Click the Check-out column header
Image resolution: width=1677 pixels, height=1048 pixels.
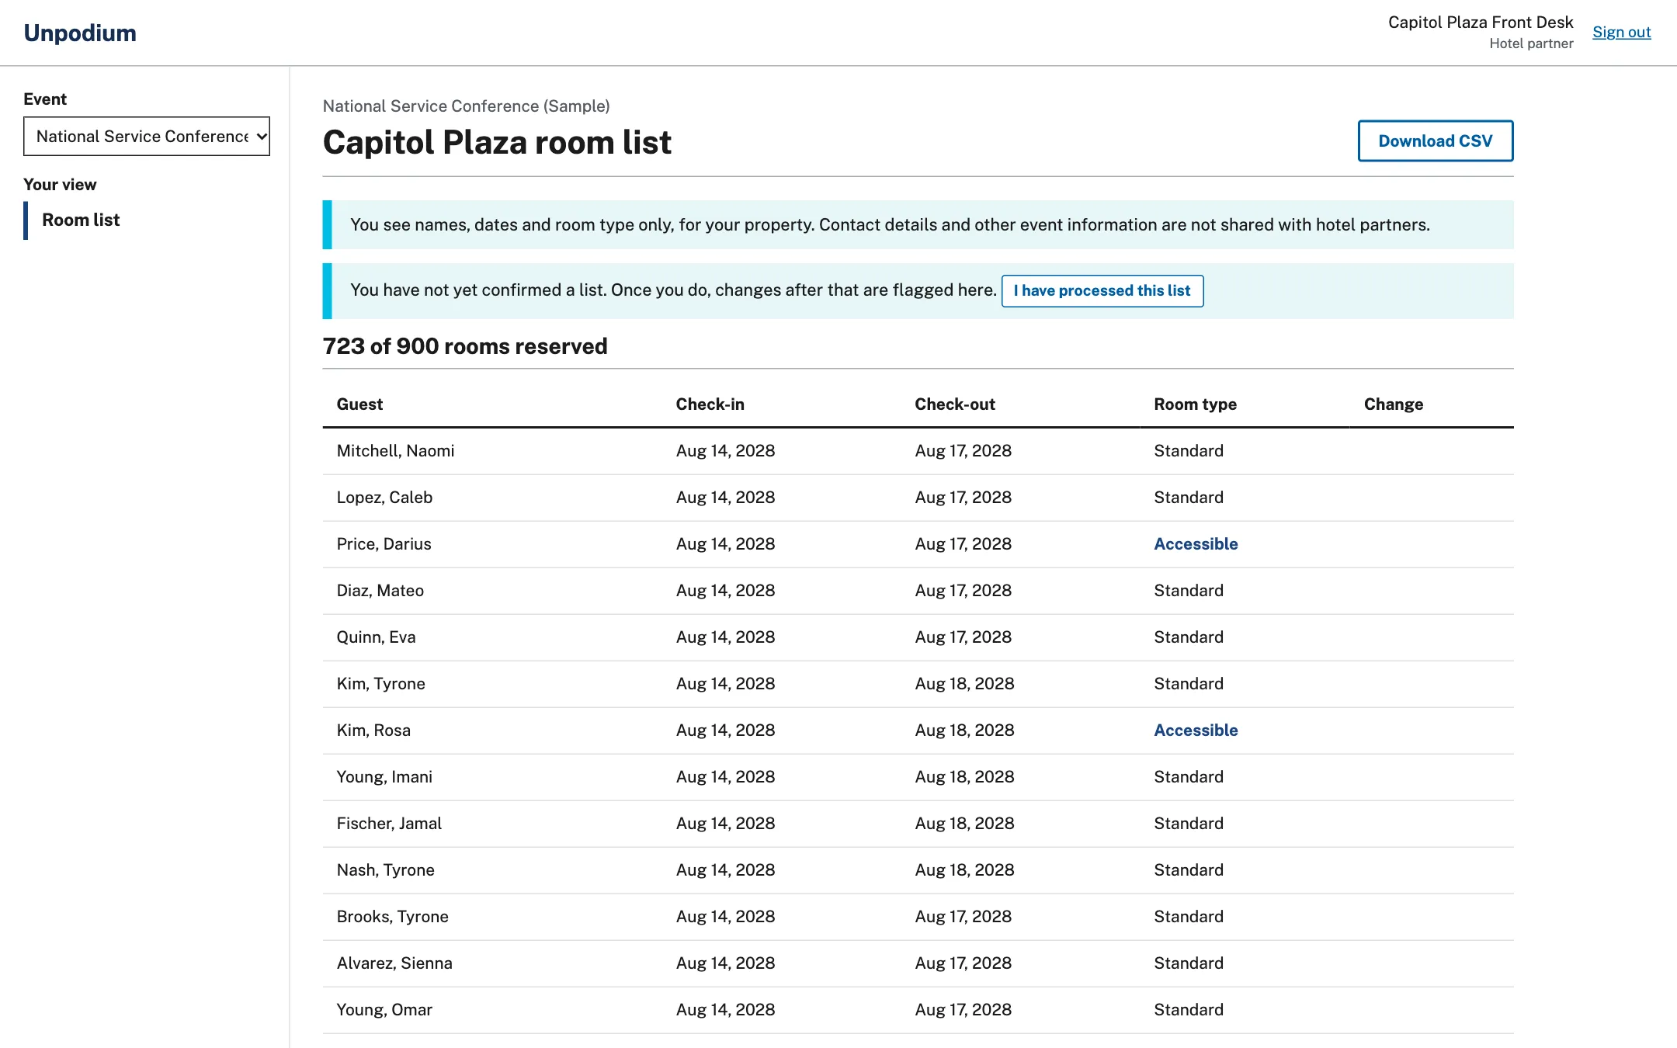point(955,404)
